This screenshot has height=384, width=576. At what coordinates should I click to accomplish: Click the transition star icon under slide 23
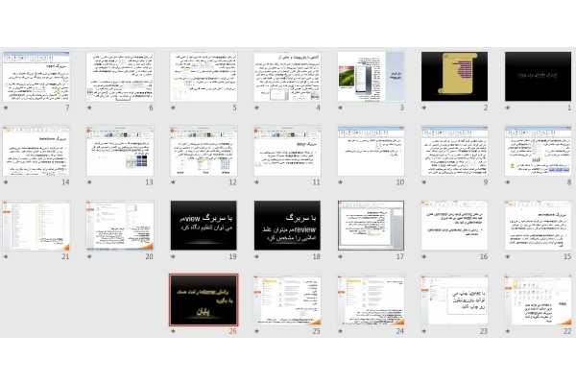424,331
